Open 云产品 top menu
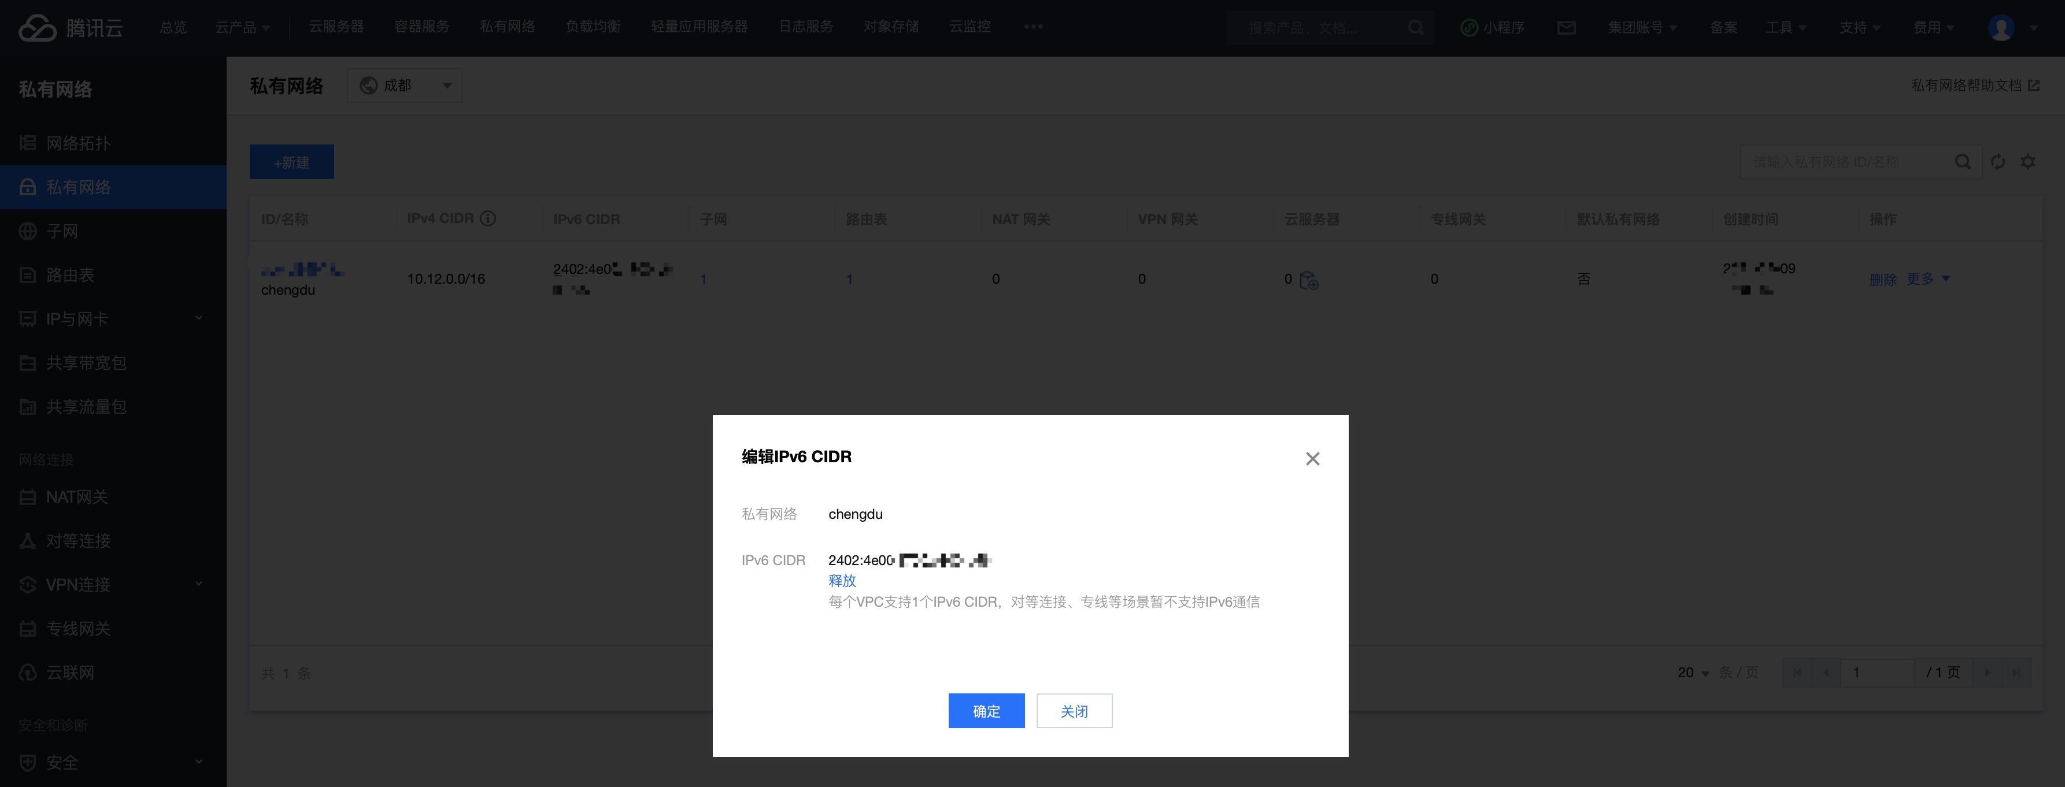This screenshot has height=787, width=2065. [x=241, y=28]
